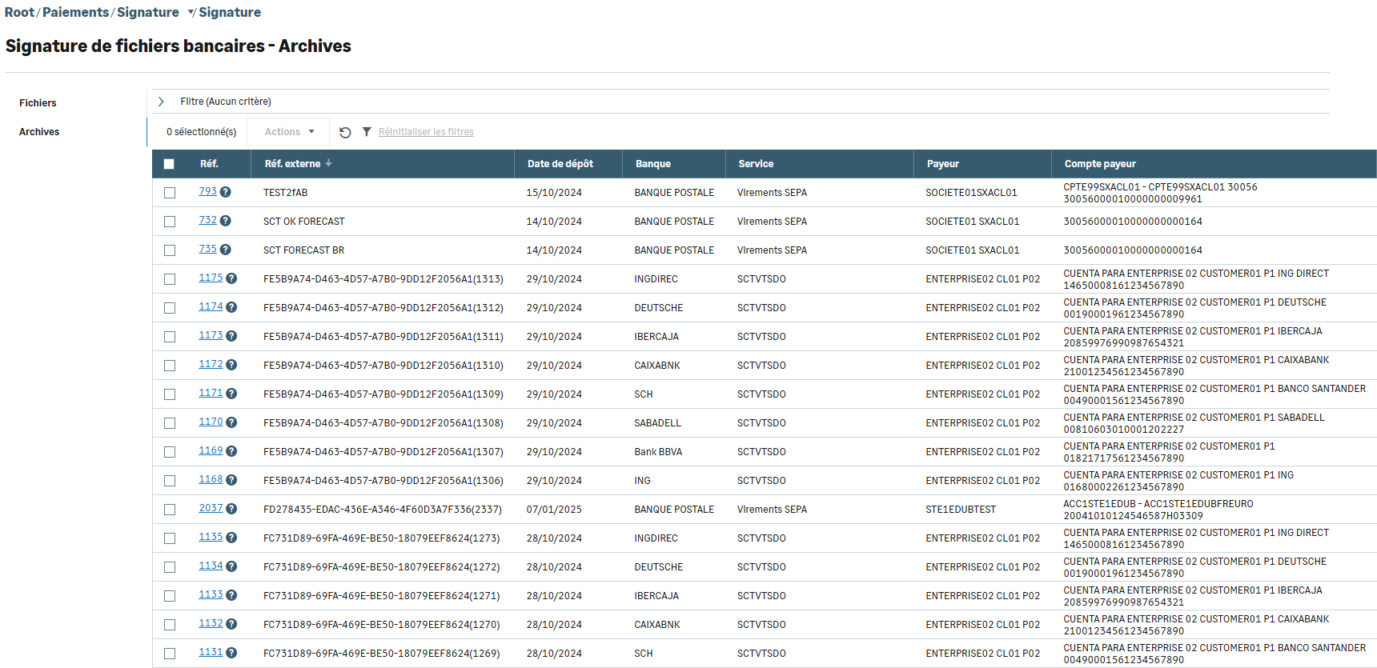Toggle the select-all checkbox in table header

[169, 164]
